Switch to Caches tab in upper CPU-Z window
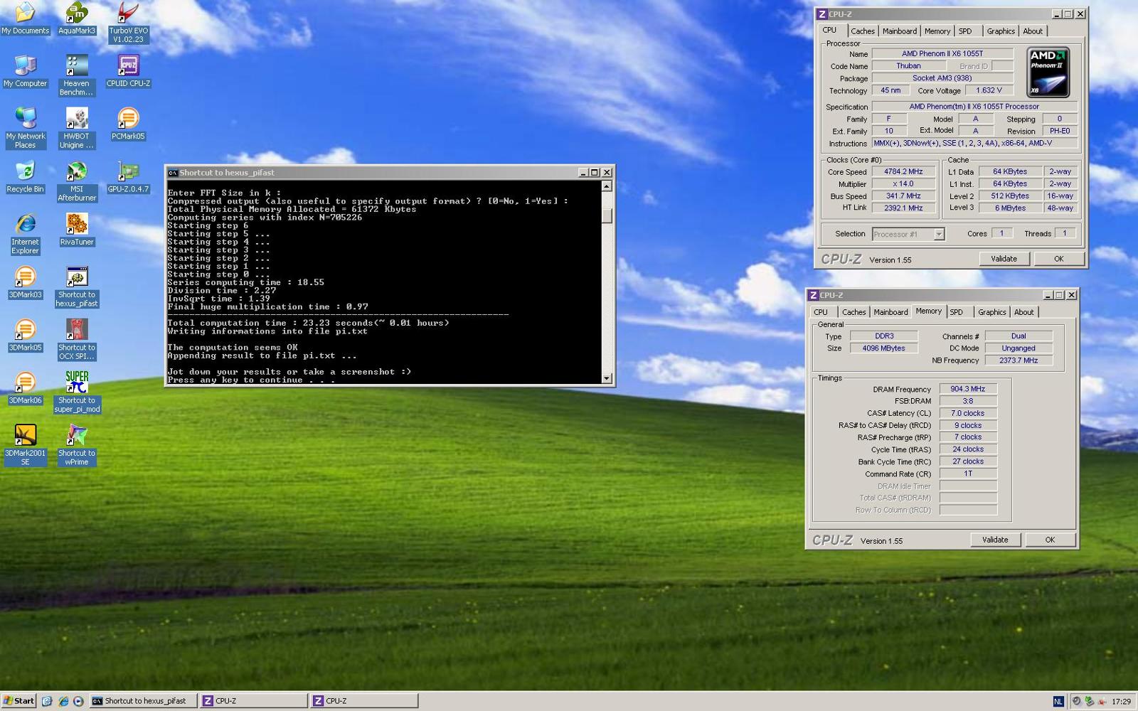This screenshot has width=1138, height=711. [x=863, y=31]
